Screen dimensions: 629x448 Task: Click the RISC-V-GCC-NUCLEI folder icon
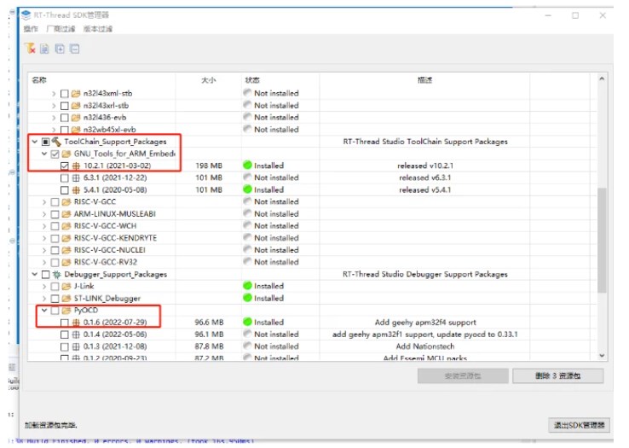click(66, 250)
